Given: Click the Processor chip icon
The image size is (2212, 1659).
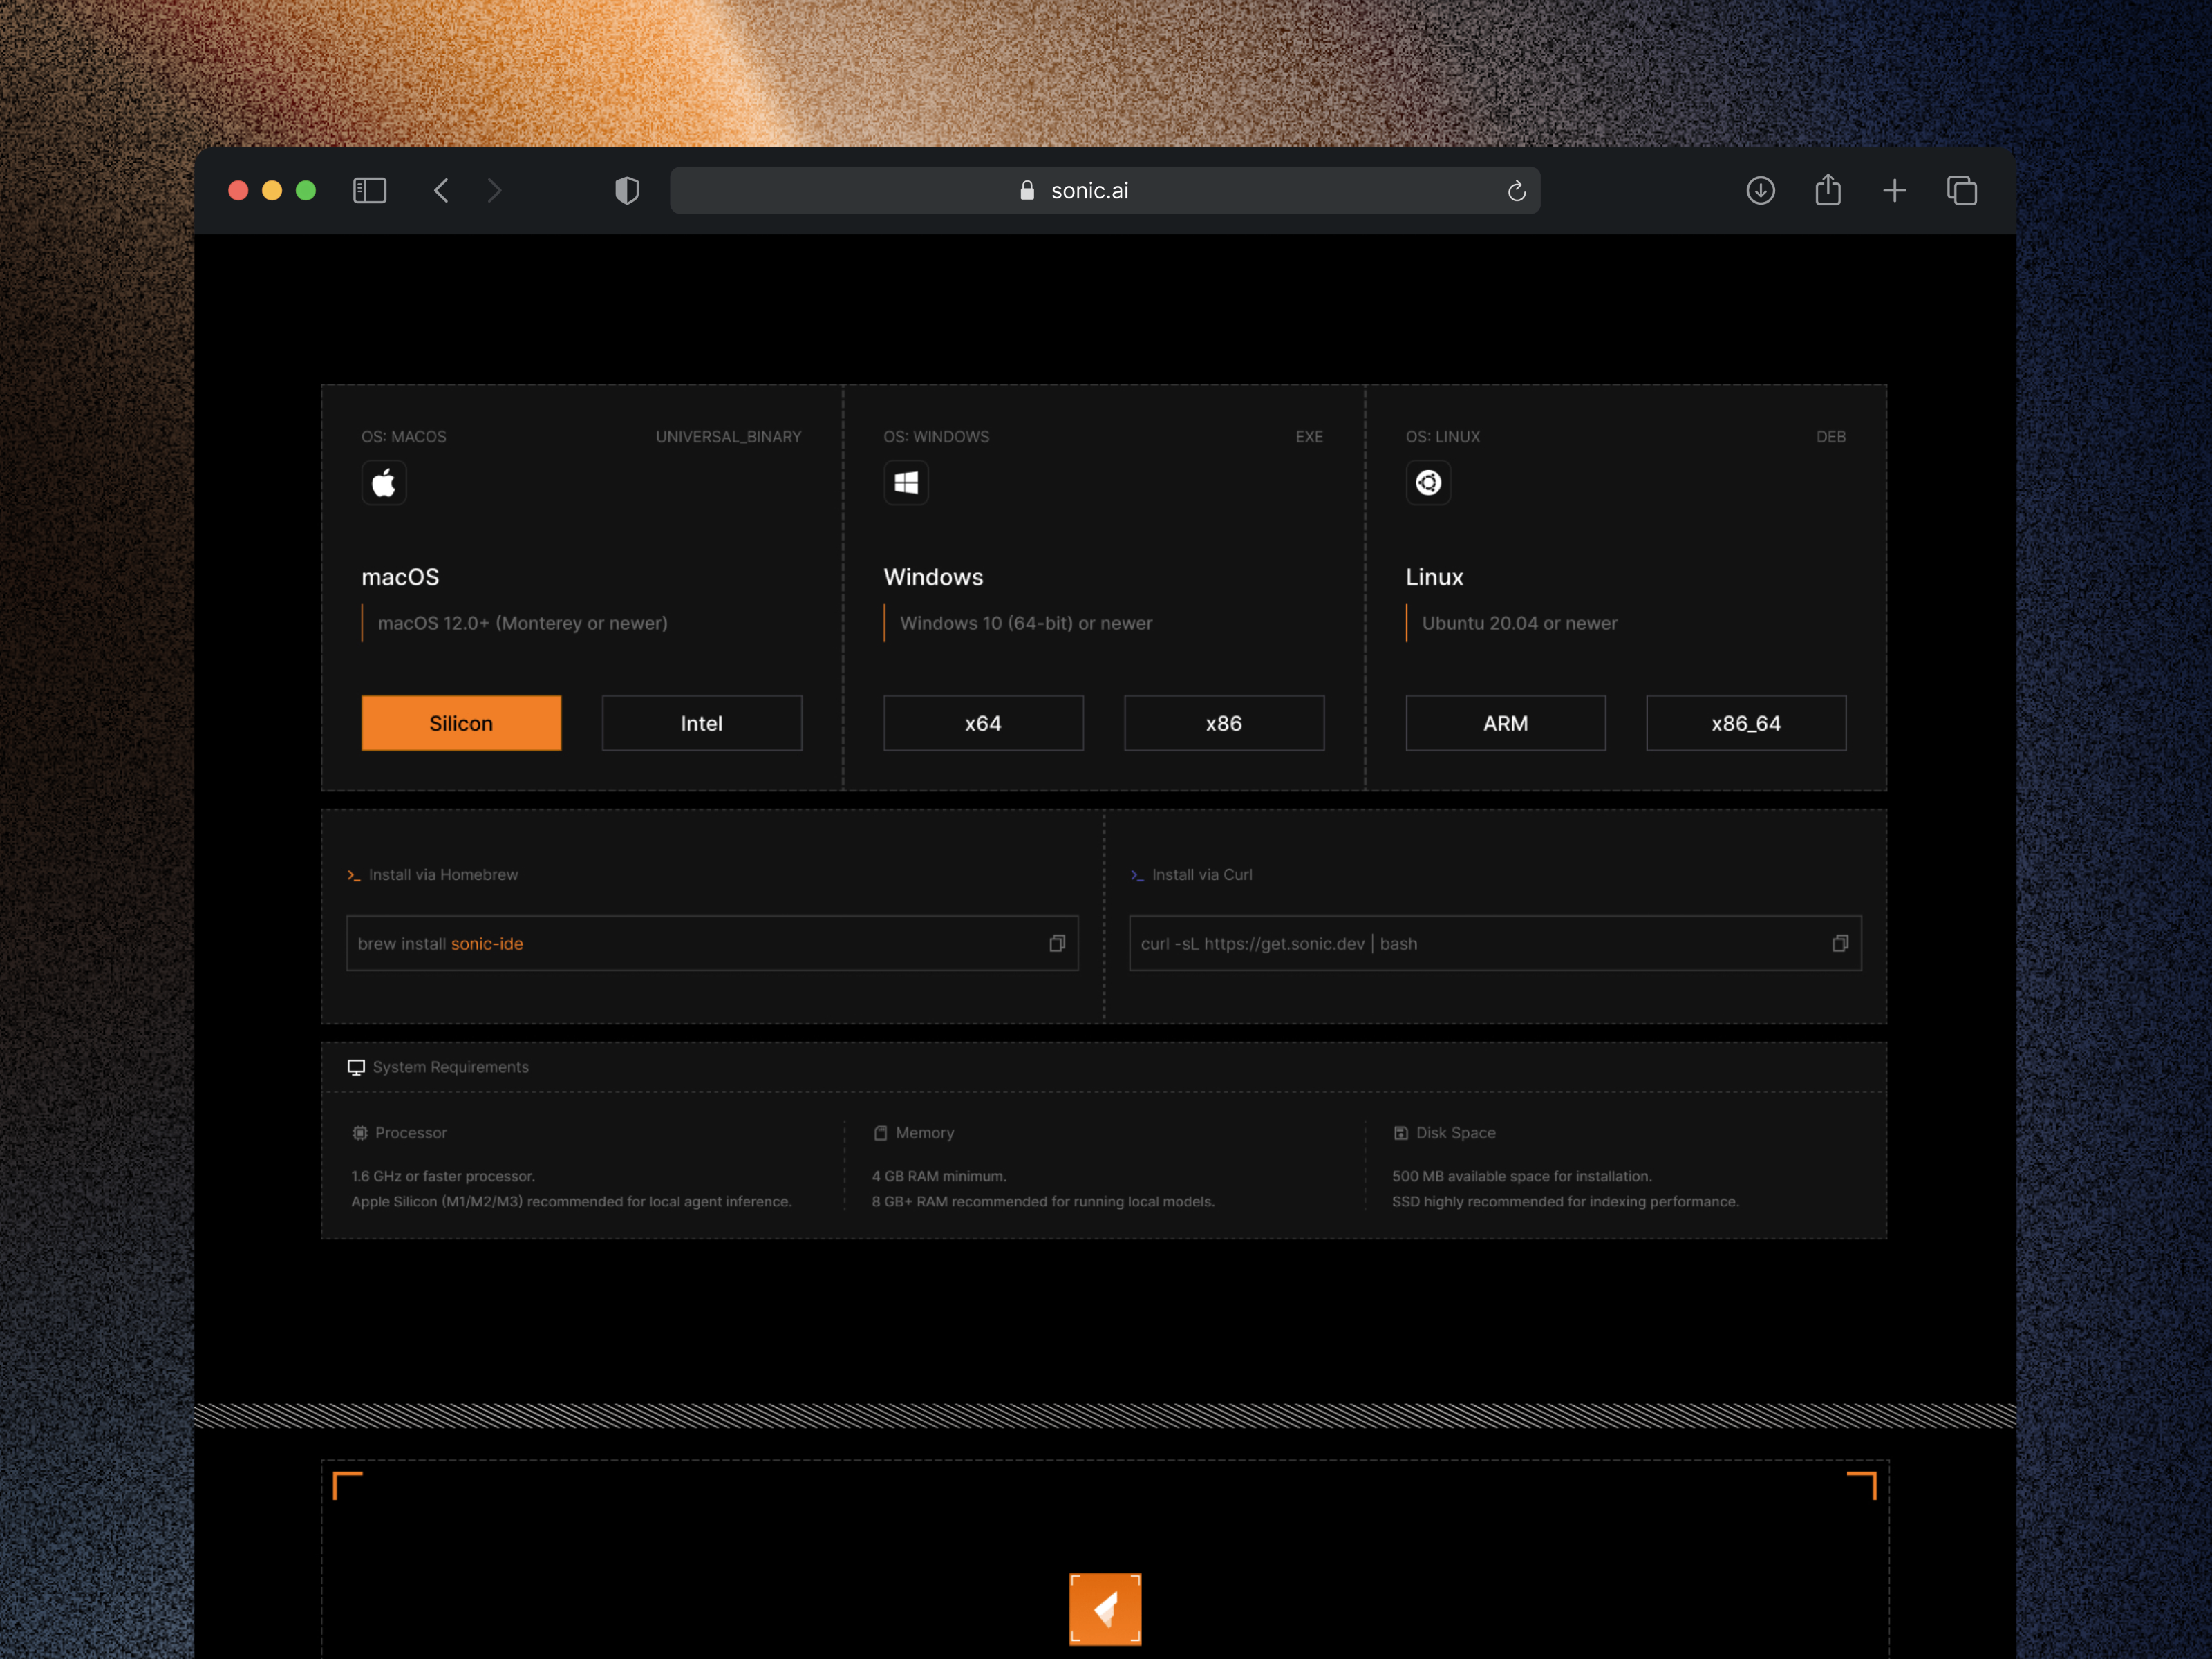Looking at the screenshot, I should point(360,1133).
